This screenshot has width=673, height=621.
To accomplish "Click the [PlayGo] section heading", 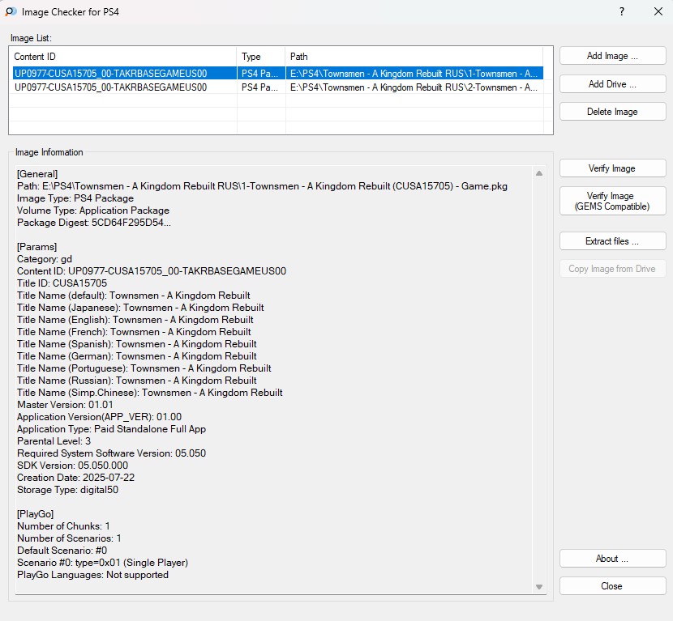I will pyautogui.click(x=36, y=514).
